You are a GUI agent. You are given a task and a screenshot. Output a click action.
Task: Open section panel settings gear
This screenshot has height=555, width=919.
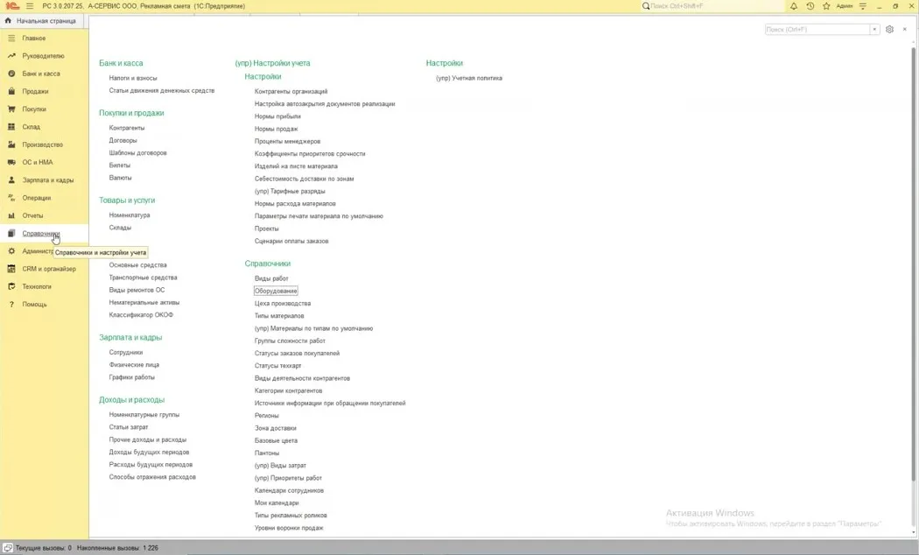(x=890, y=29)
